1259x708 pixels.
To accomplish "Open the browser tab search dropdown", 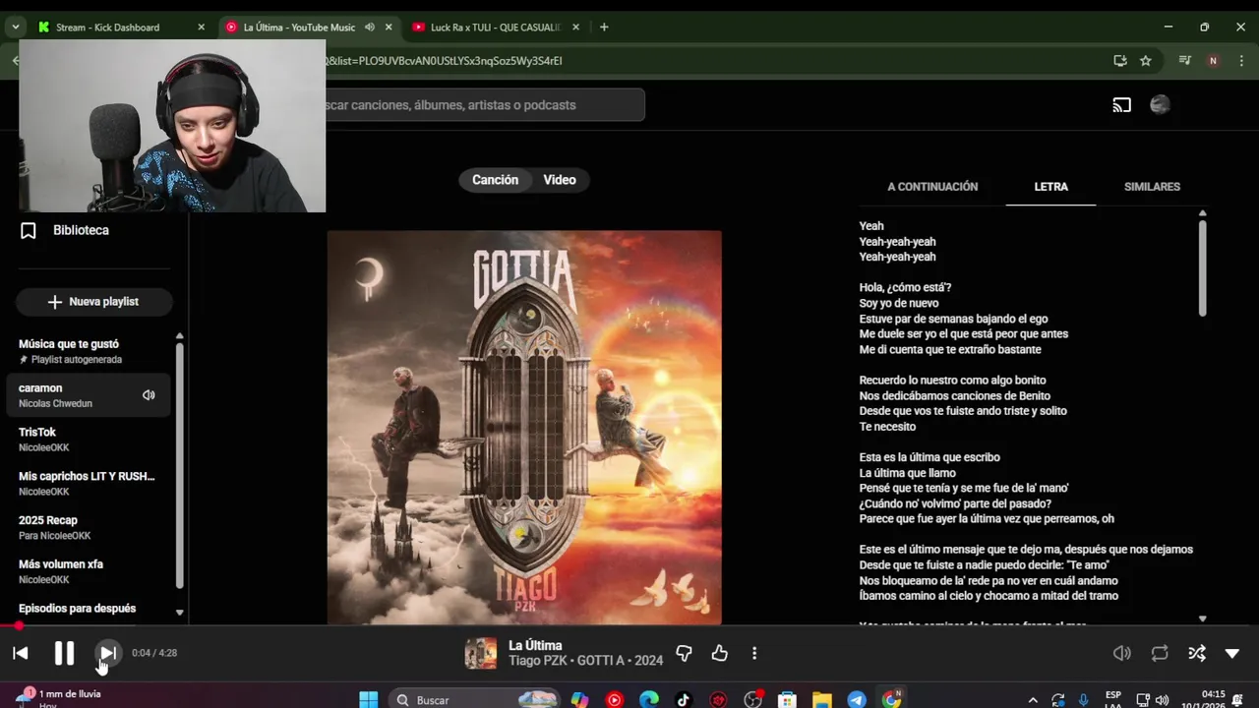I will point(15,28).
